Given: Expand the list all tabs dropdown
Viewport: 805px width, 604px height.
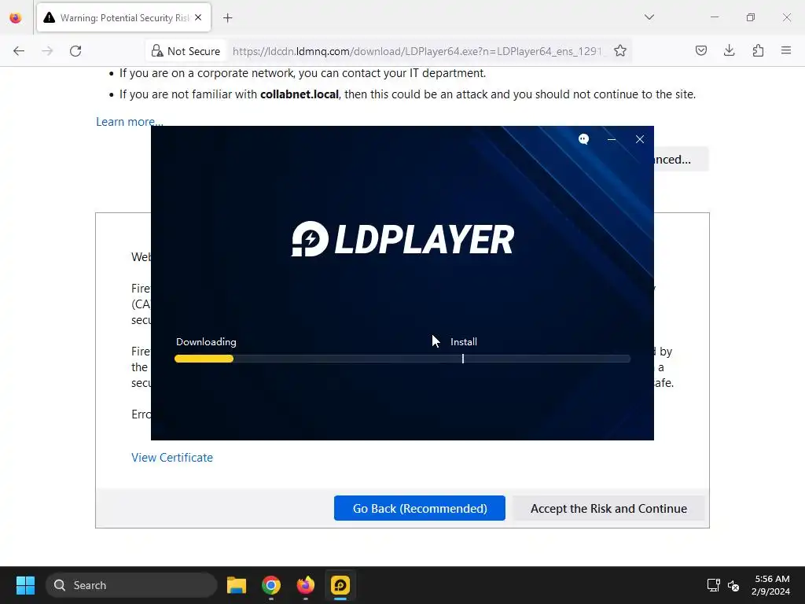Looking at the screenshot, I should [x=649, y=17].
